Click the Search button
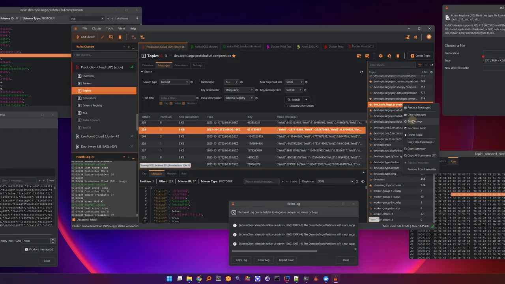The image size is (505, 284). tap(294, 100)
